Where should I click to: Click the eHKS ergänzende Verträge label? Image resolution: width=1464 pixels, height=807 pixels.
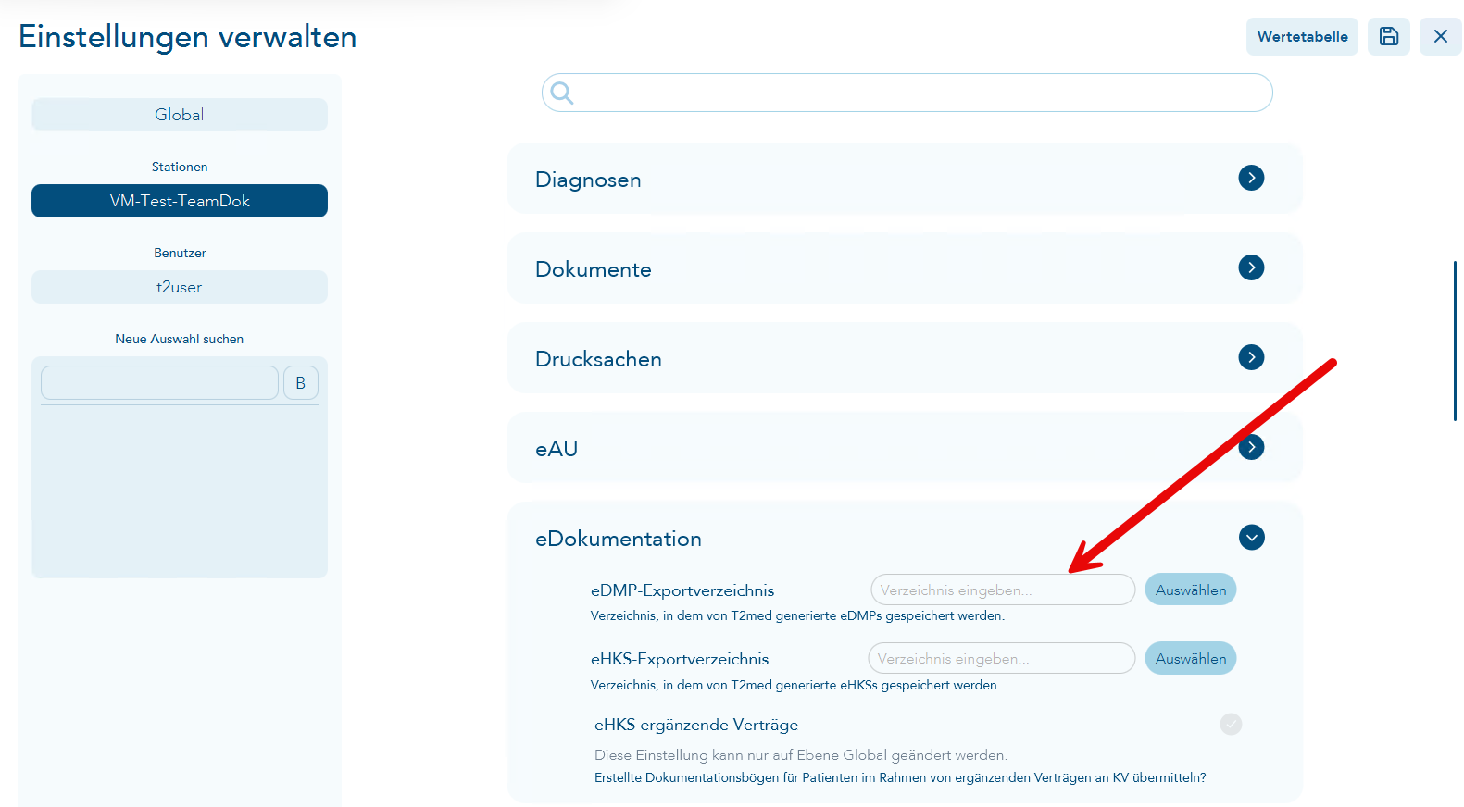point(696,725)
